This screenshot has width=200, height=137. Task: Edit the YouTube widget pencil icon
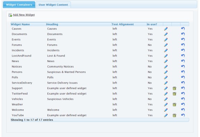166,115
